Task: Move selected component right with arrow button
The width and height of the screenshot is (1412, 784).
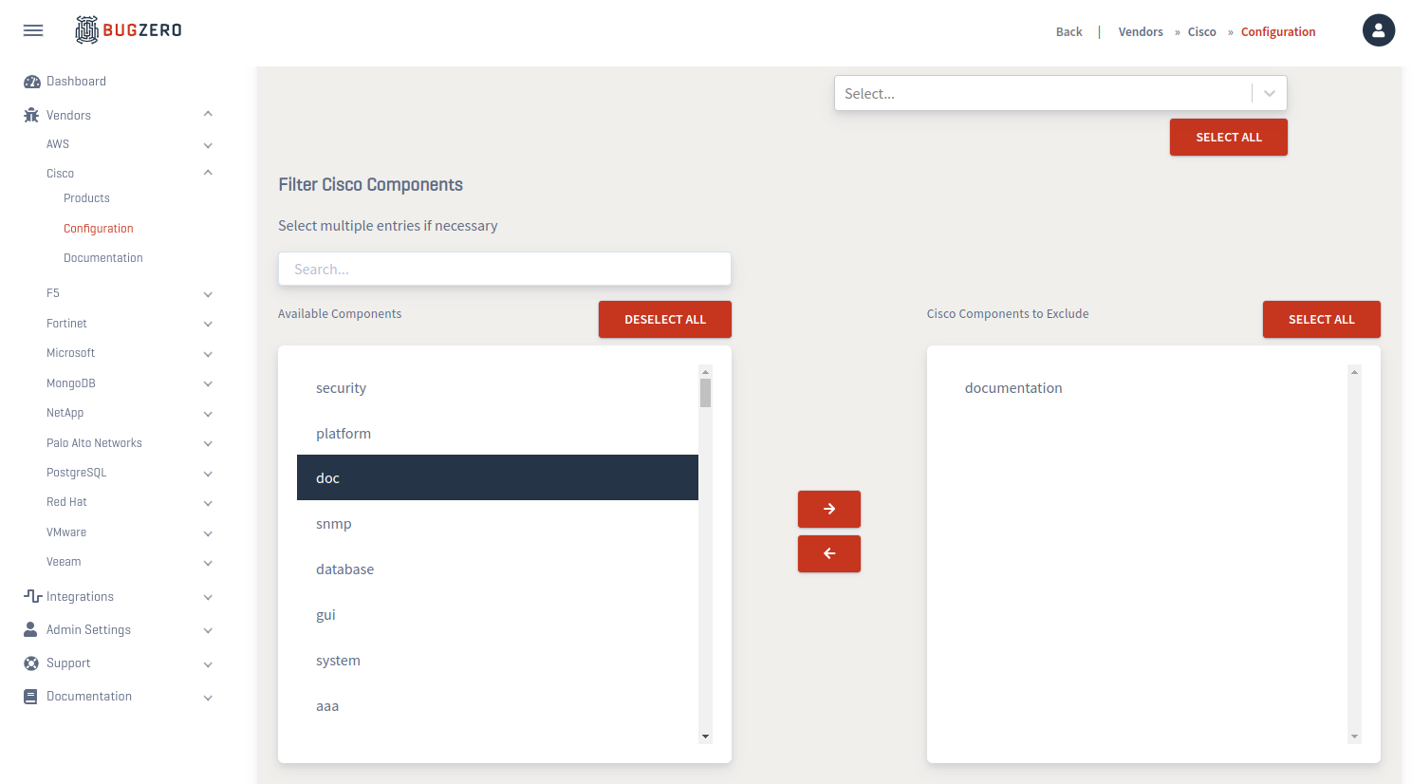Action: (x=829, y=509)
